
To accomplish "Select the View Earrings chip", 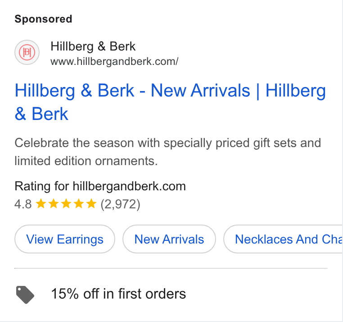I will (65, 239).
